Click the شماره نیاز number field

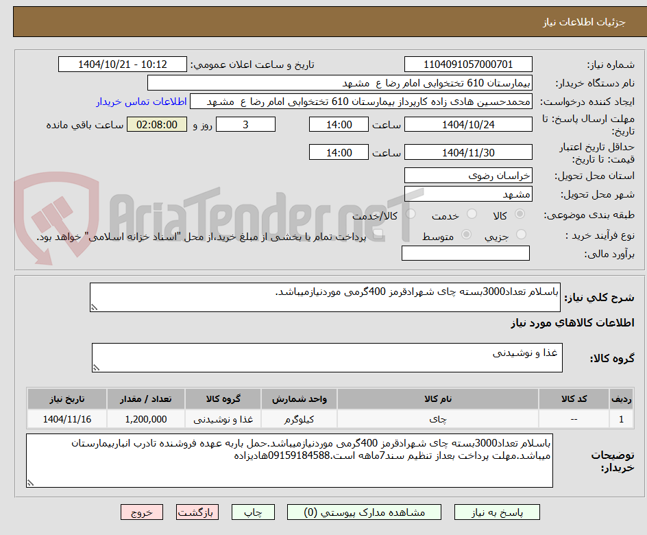tap(468, 64)
